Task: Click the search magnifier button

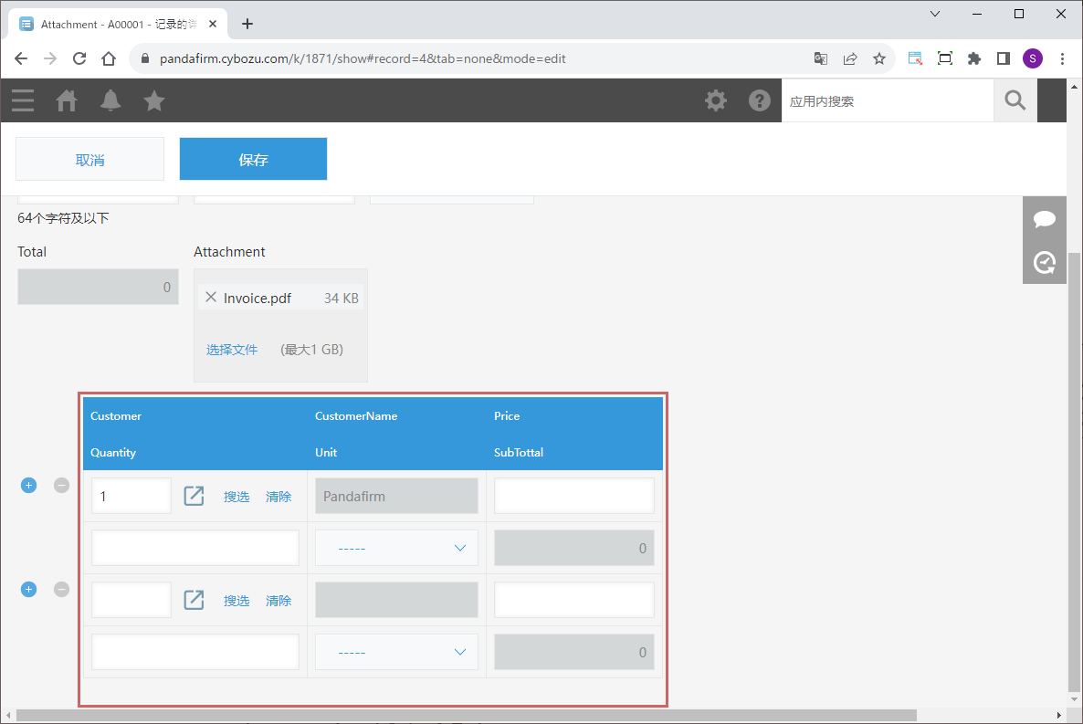Action: pyautogui.click(x=1015, y=100)
